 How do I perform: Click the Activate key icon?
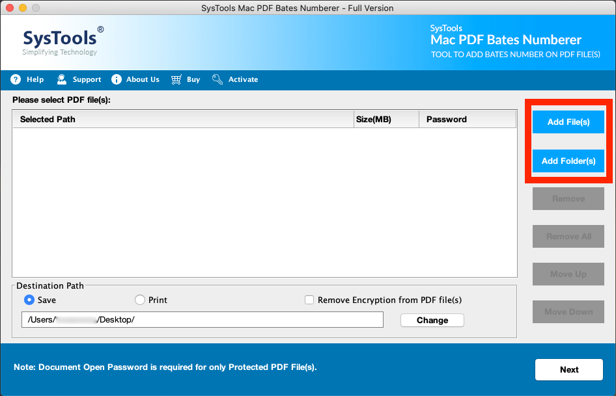(x=217, y=79)
